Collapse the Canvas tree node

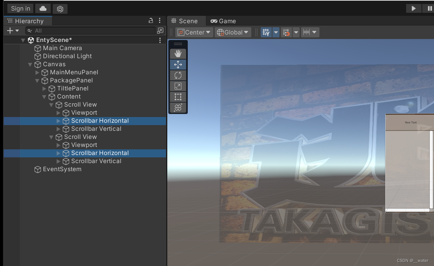(30, 65)
